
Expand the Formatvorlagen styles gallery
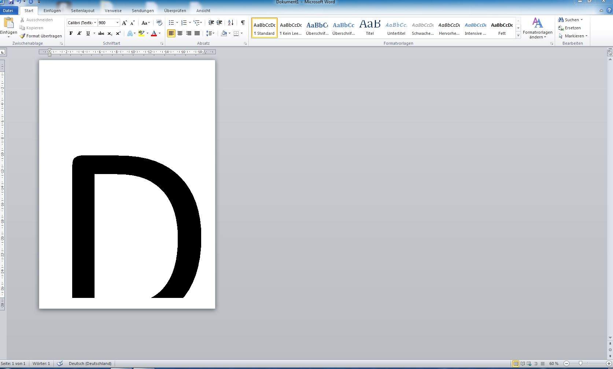click(x=518, y=36)
